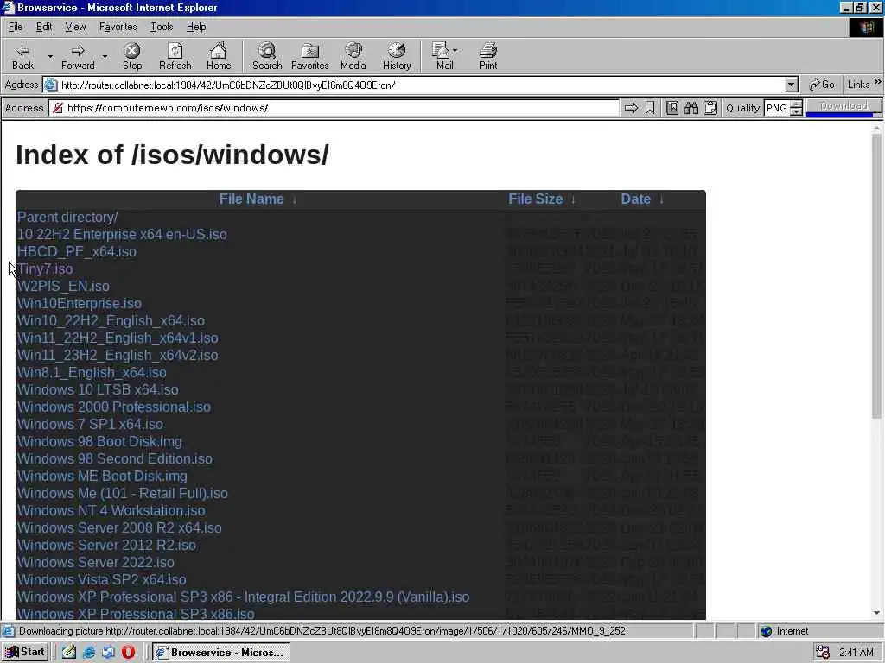Open the Parent directory/ link
This screenshot has height=663, width=885.
67,217
